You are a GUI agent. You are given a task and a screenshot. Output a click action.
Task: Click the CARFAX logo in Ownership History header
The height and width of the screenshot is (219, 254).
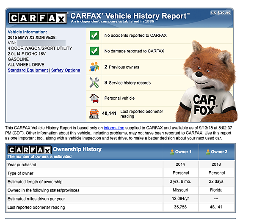tap(30, 150)
